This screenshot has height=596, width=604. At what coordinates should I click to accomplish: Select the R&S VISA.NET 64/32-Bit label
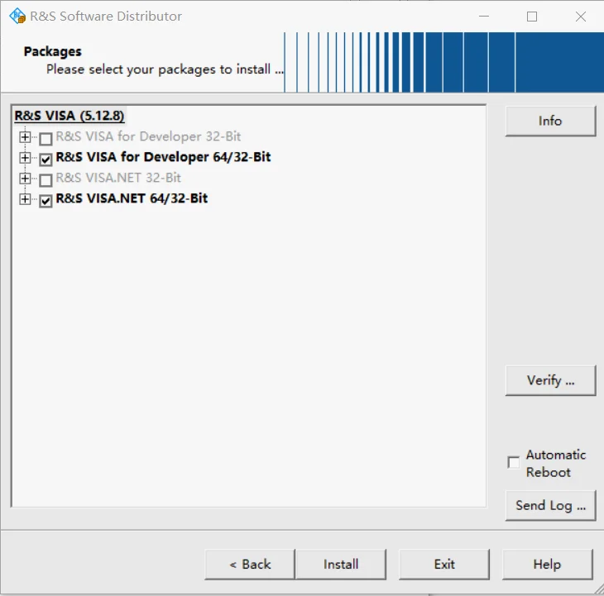point(132,198)
